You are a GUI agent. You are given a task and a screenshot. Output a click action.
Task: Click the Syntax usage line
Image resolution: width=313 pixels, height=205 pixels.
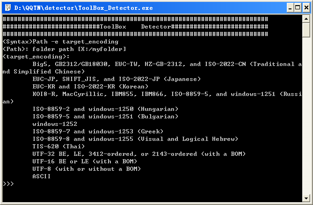tap(61, 42)
